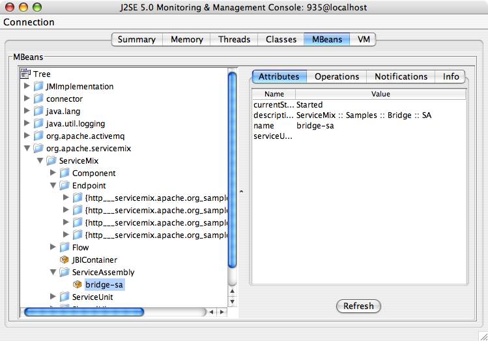Click the ServiceMix folder icon

pyautogui.click(x=51, y=160)
